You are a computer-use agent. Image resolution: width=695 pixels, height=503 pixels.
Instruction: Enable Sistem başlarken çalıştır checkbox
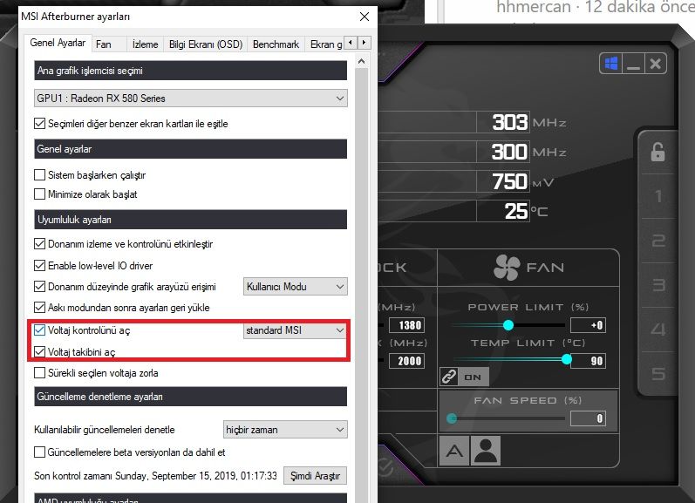pos(39,175)
